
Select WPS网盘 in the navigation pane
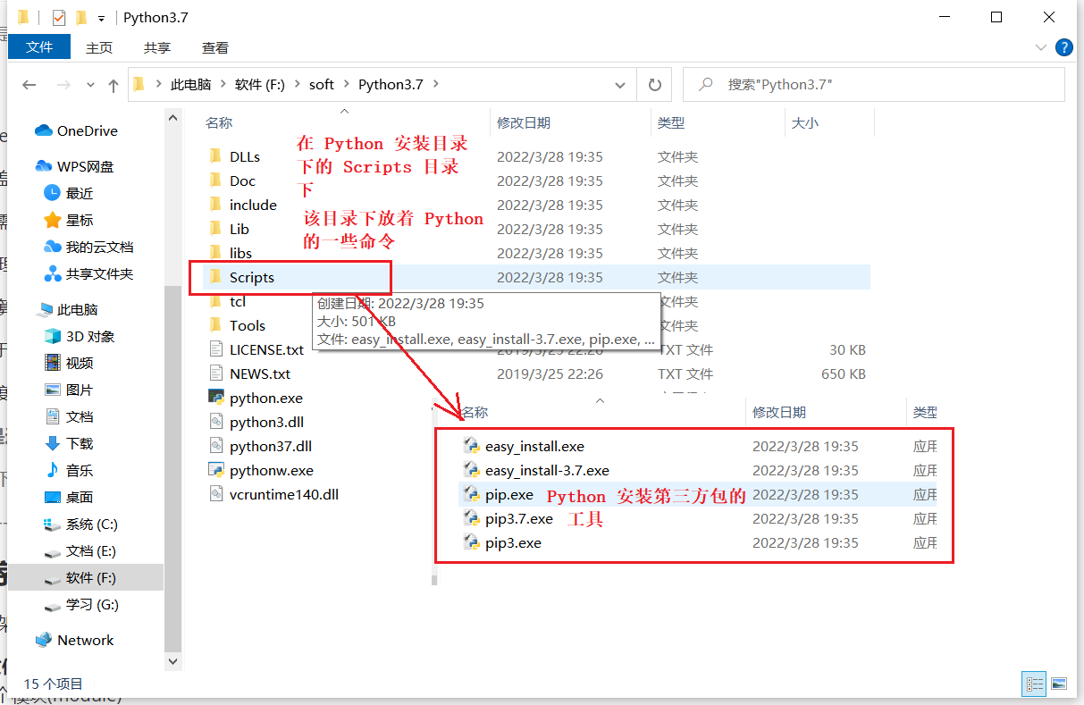pos(85,166)
